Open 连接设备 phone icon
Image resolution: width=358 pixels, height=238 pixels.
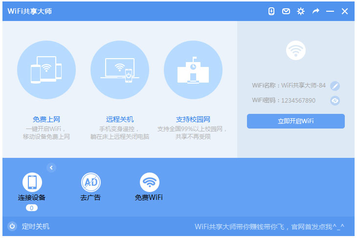pos(32,182)
